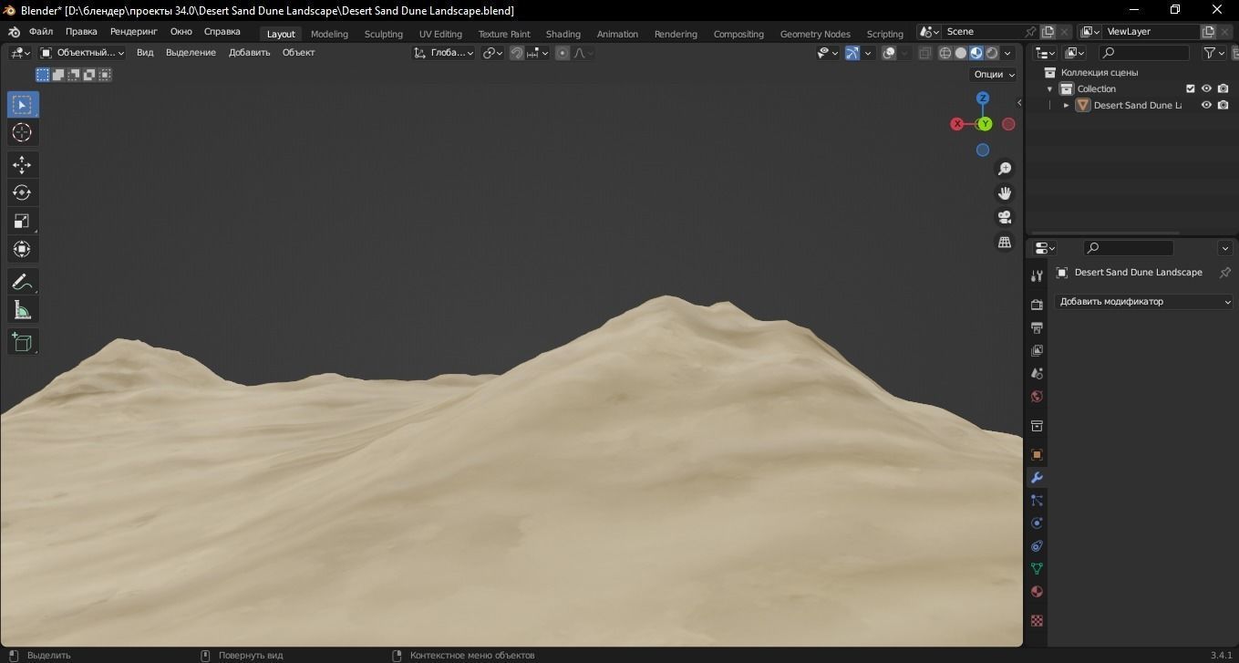Toggle the camera view icon
1239x663 pixels.
[x=1005, y=217]
